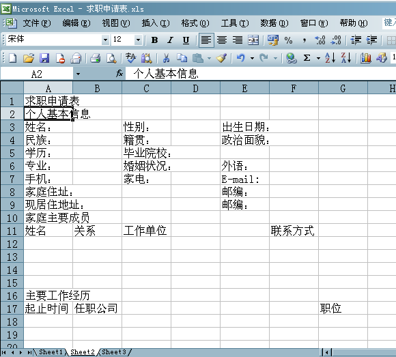Toggle Align Right
396x357 pixels.
pyautogui.click(x=238, y=40)
